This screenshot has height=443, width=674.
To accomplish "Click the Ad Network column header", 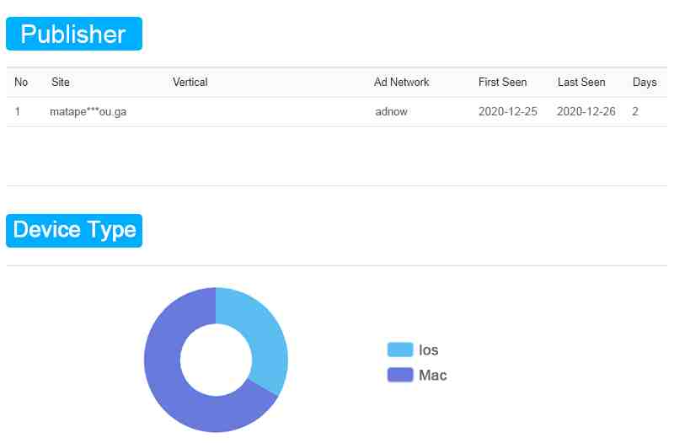I will click(402, 82).
